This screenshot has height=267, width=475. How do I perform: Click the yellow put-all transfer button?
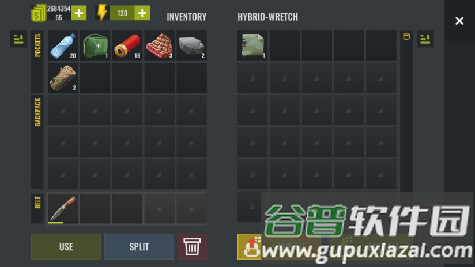(250, 246)
